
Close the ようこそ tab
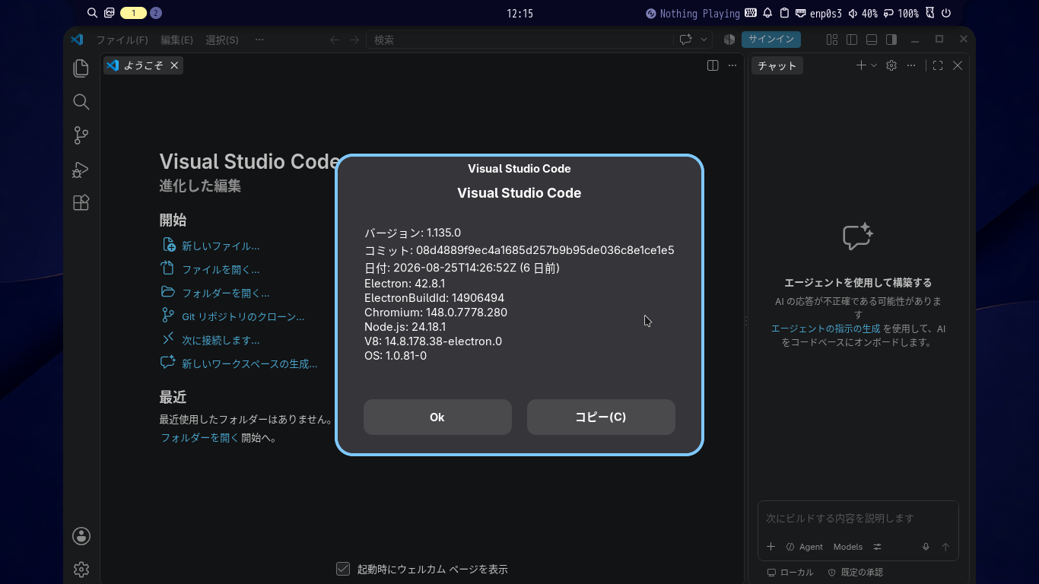[x=174, y=65]
